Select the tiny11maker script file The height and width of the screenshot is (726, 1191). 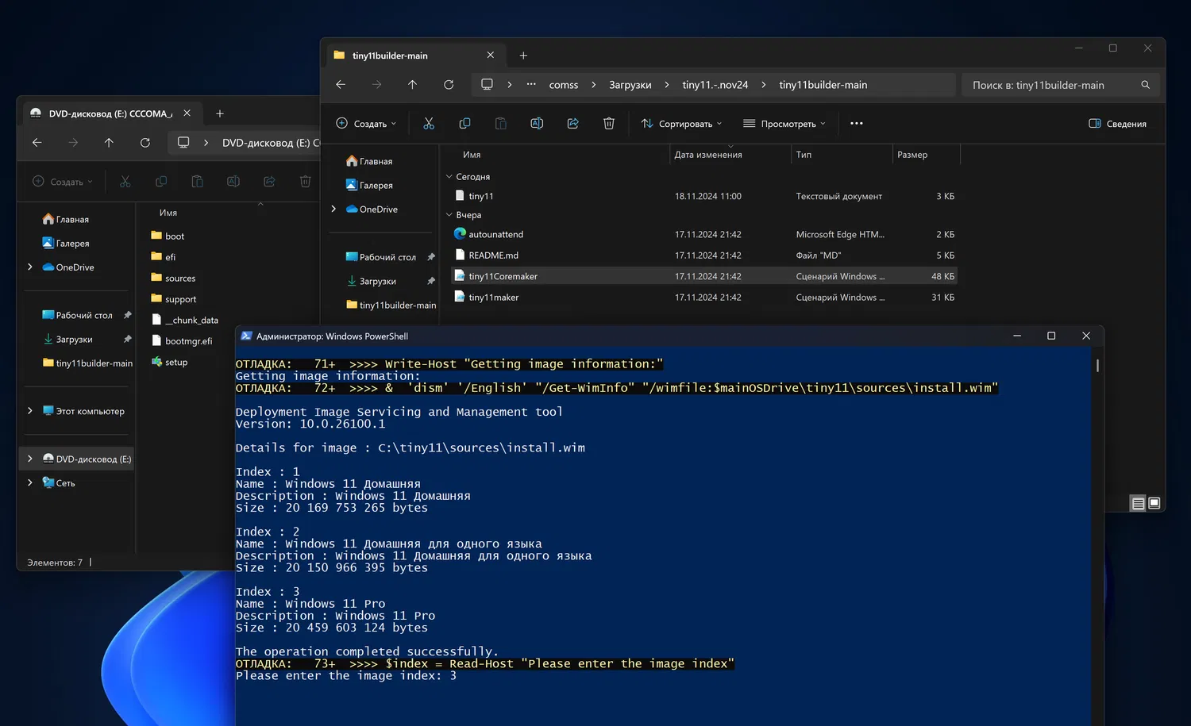[x=493, y=298]
